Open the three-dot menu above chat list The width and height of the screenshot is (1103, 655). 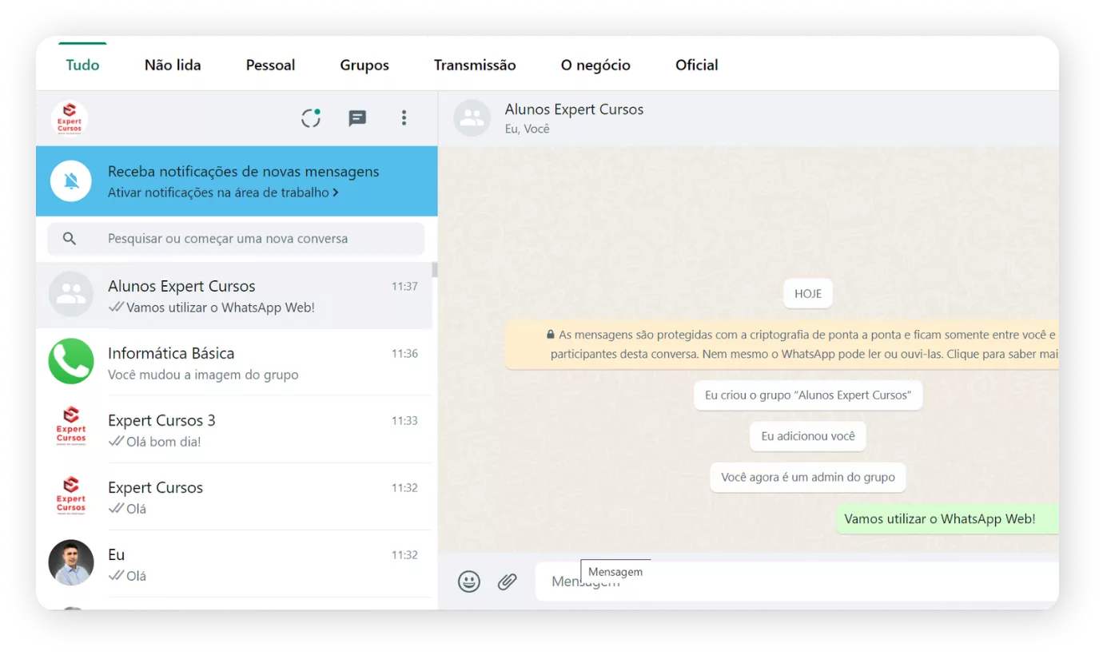pyautogui.click(x=404, y=118)
